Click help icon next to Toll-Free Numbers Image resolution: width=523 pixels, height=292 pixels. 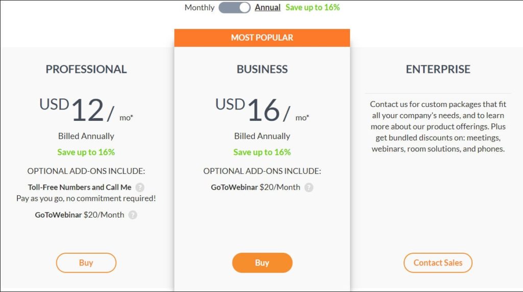tap(140, 188)
